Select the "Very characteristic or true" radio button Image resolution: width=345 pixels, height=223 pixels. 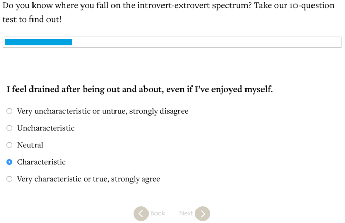(9, 179)
